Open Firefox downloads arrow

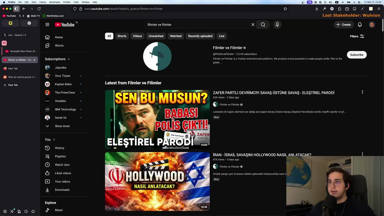[317, 9]
